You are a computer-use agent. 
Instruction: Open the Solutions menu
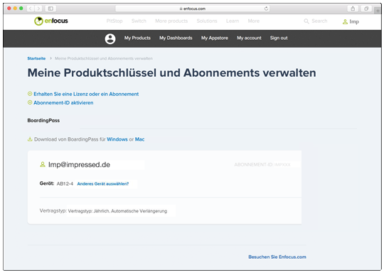[x=207, y=21]
